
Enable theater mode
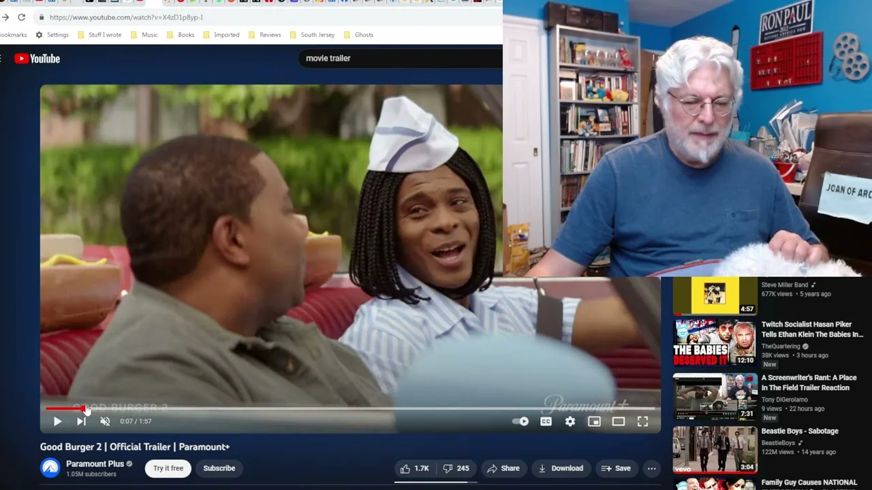619,421
